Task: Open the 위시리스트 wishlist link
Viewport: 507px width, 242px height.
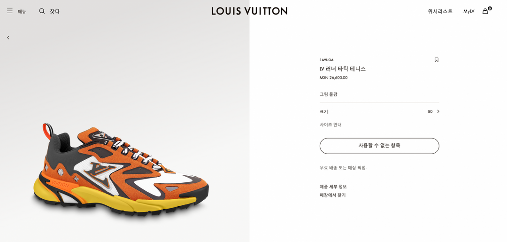Action: 440,11
